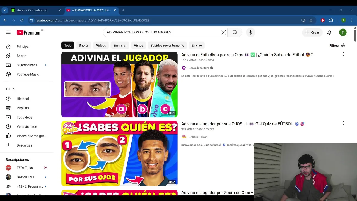Go back with browser back arrow

(5, 20)
